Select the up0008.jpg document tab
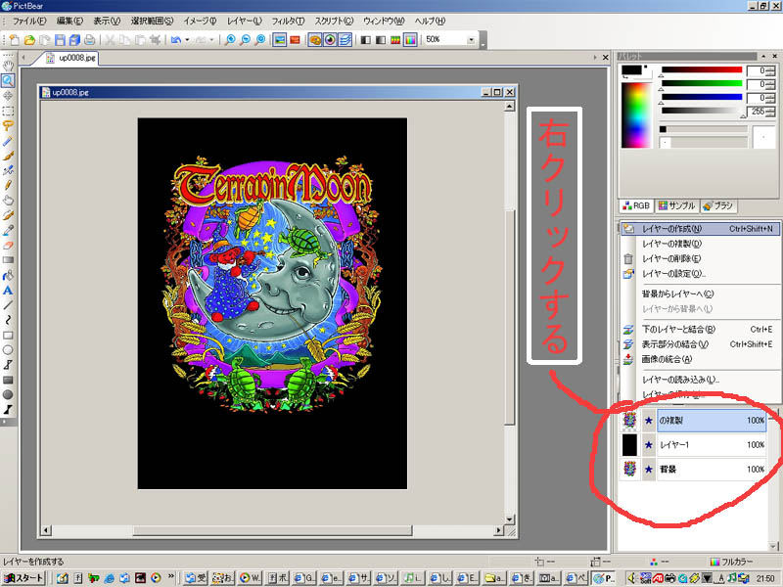The height and width of the screenshot is (587, 783). [70, 58]
